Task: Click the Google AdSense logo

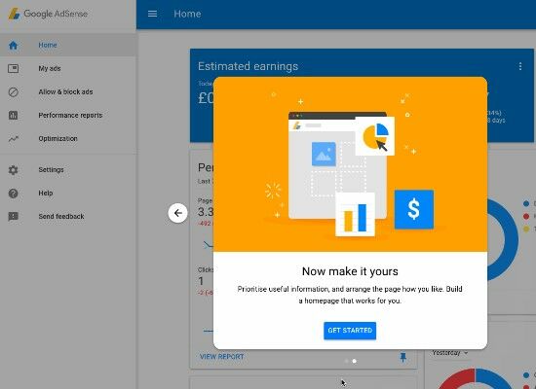Action: [48, 14]
